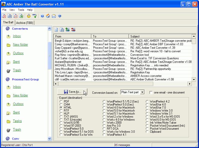Click the blue info about icon
The width and height of the screenshot is (199, 148).
[x=60, y=16]
